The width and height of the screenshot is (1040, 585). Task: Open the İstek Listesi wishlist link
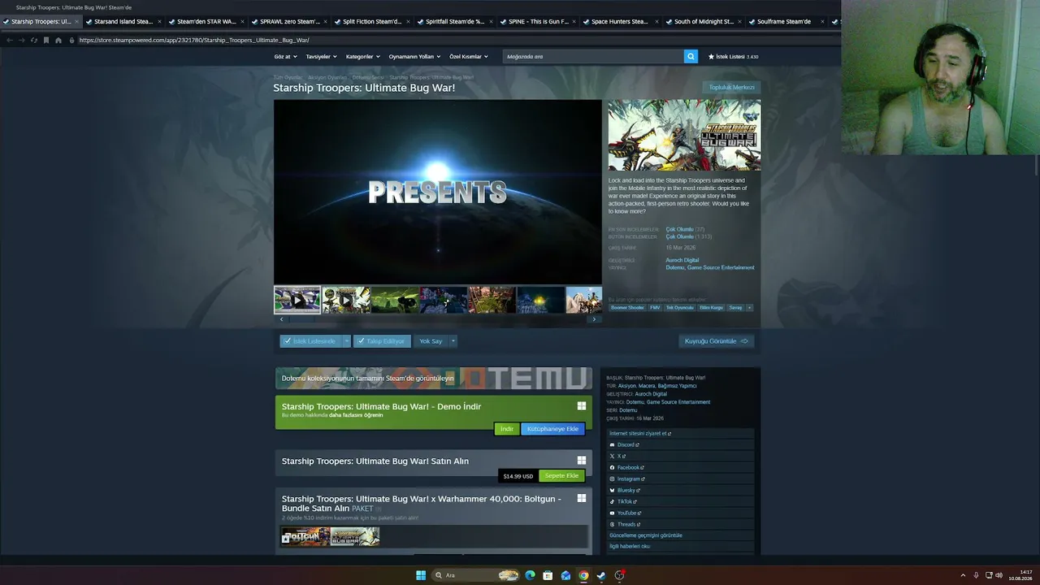coord(733,57)
